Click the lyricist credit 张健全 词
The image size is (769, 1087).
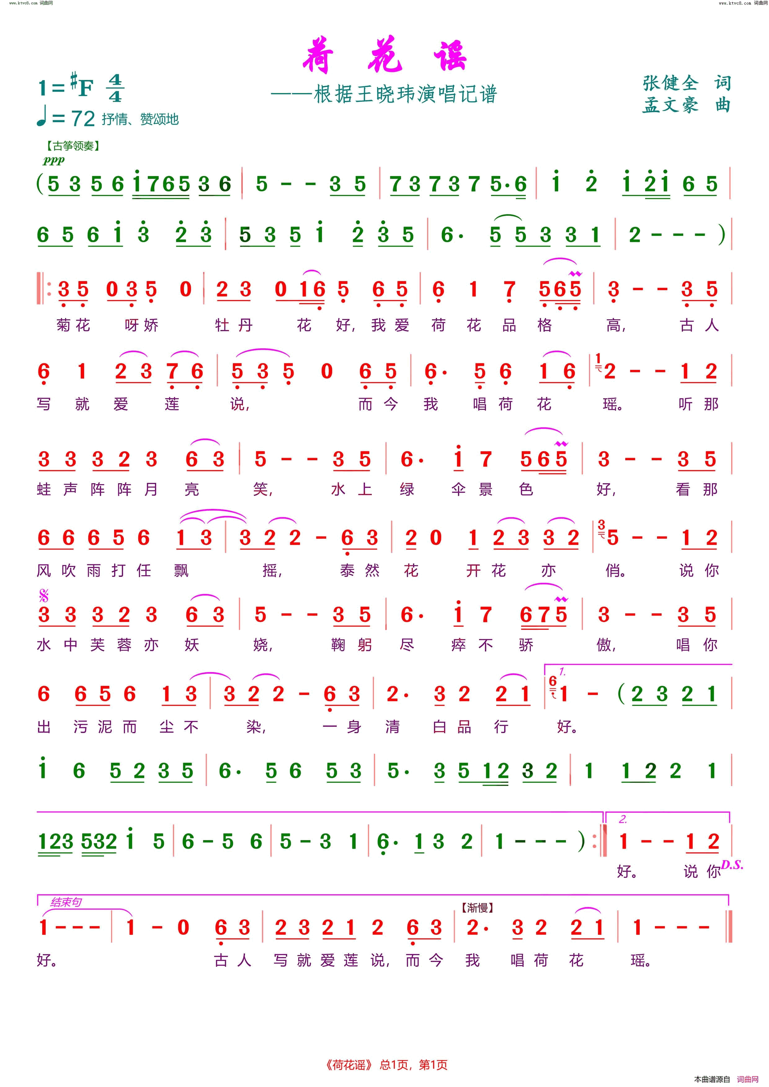pyautogui.click(x=687, y=83)
